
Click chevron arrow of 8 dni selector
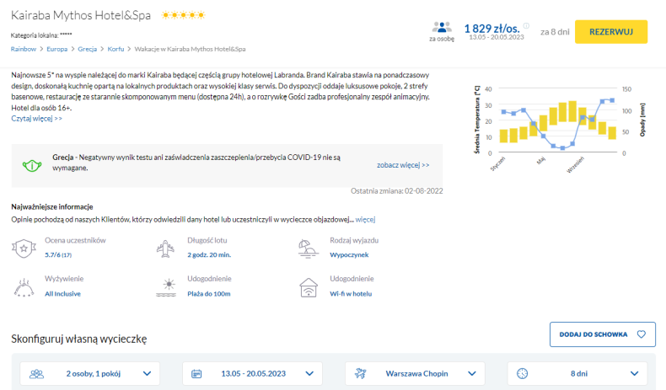[x=635, y=373]
